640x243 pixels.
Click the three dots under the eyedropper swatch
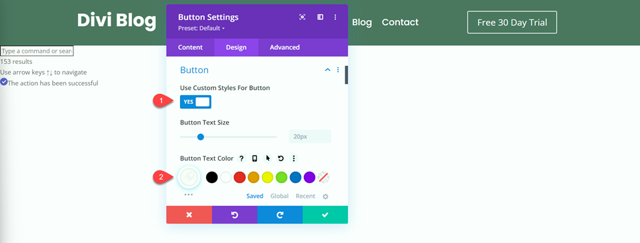click(188, 194)
